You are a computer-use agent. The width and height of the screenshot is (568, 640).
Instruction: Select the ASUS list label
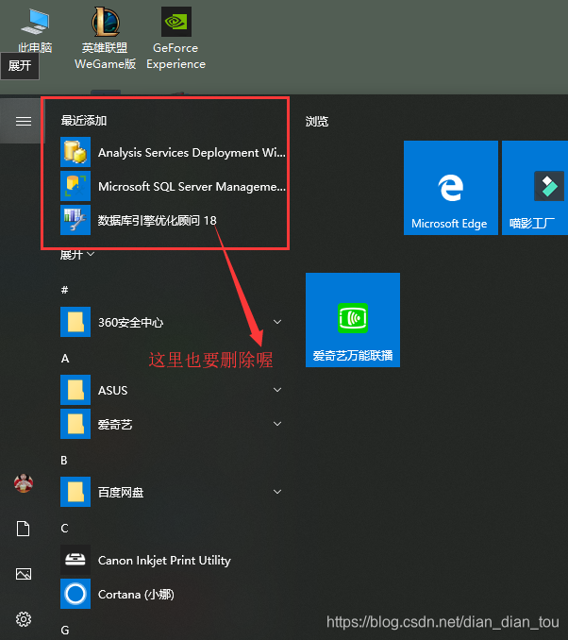pyautogui.click(x=112, y=391)
